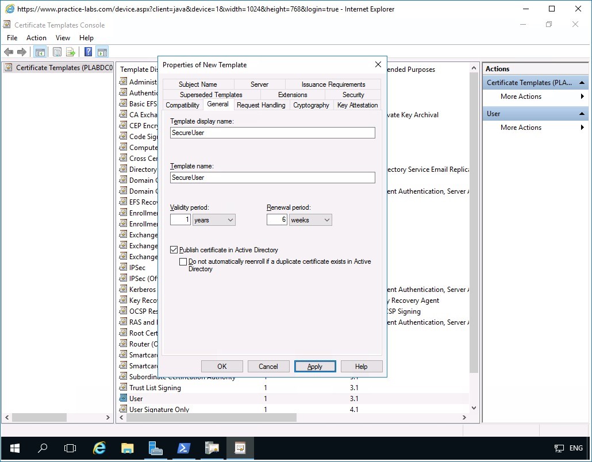Select the SecureUser template display name field

tap(272, 133)
